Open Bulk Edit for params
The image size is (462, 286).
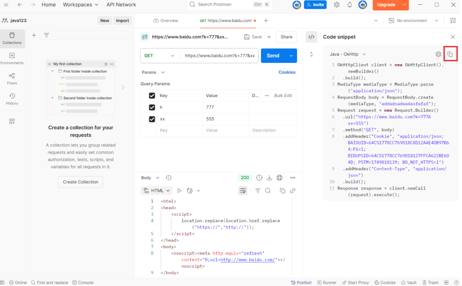[x=283, y=95]
